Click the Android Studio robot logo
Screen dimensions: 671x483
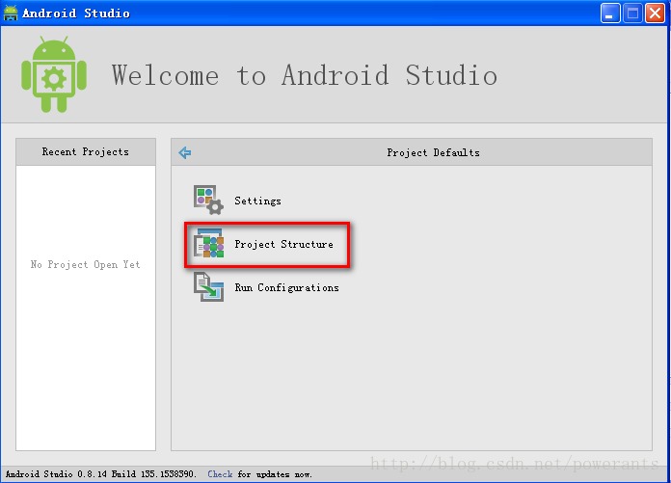(54, 74)
